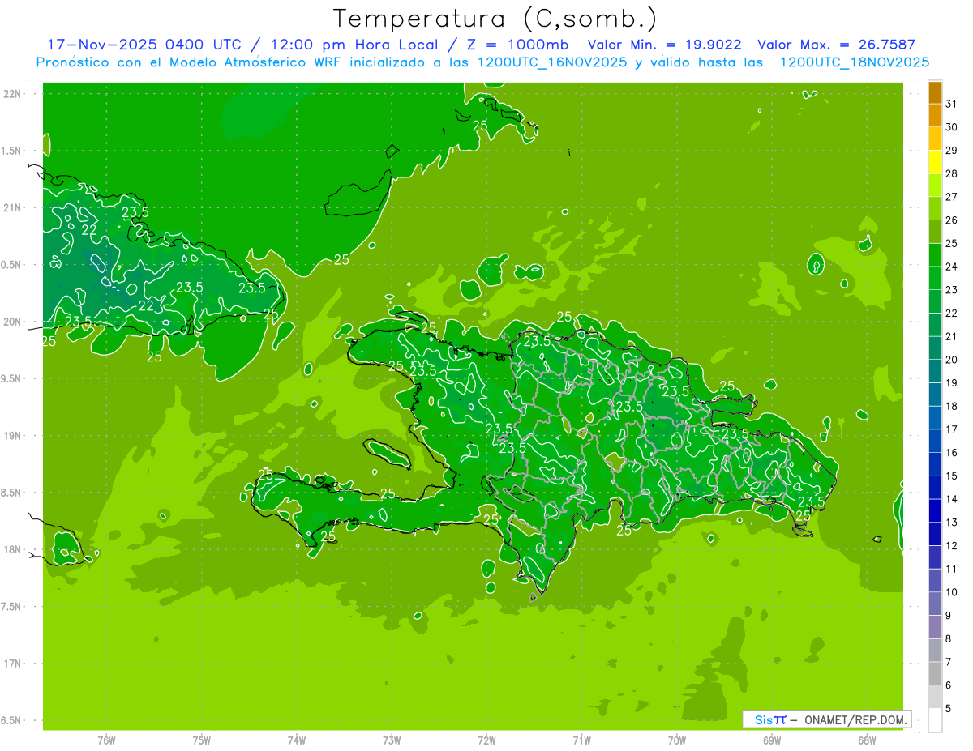
Task: Click the '75W' longitude label
Action: (202, 740)
